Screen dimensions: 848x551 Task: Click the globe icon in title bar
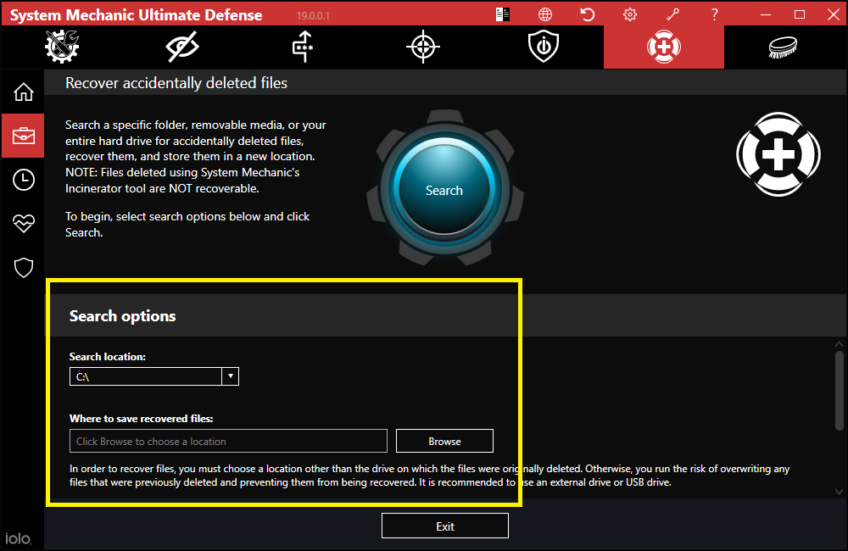[545, 14]
